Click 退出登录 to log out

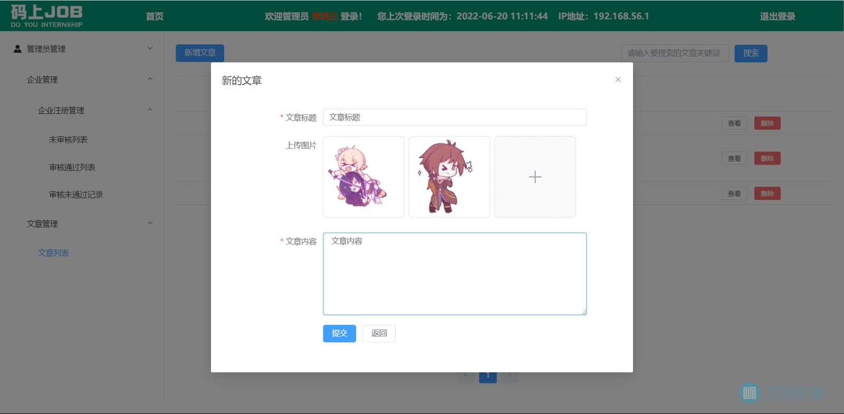(x=778, y=16)
